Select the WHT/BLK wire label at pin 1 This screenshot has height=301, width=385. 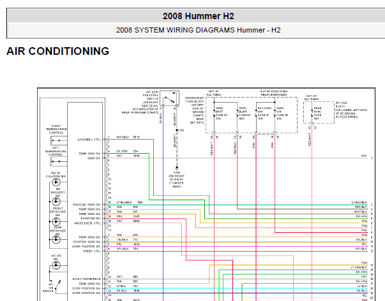tap(123, 137)
